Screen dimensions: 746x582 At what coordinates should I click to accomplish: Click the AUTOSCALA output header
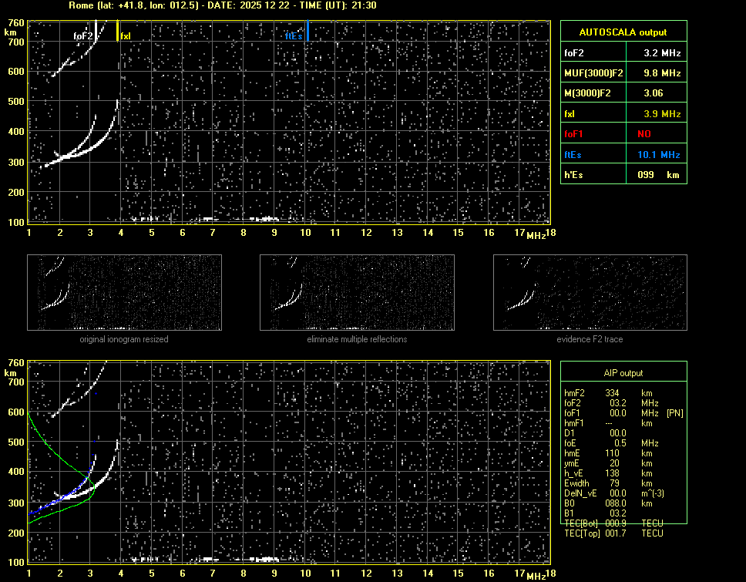pos(622,32)
